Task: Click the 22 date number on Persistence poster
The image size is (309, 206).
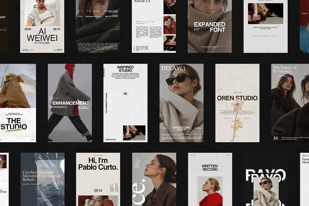Action: (x=276, y=138)
